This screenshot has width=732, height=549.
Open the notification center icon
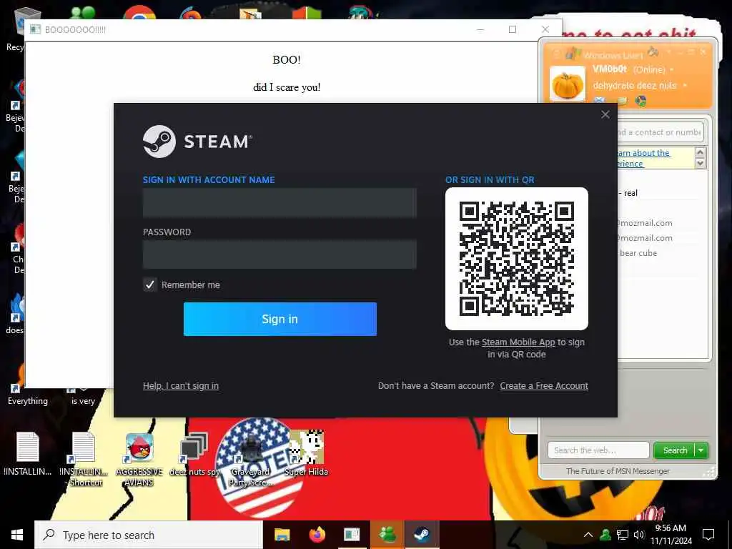[708, 535]
